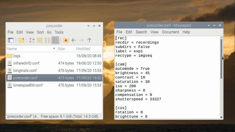Select the logs folder name

pos(17,56)
